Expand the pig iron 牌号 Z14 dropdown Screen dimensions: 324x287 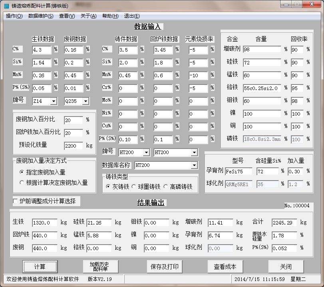pyautogui.click(x=54, y=101)
